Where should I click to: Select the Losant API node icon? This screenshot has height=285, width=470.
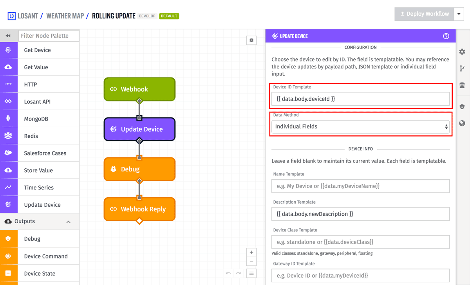(x=9, y=102)
